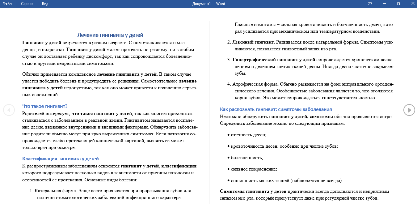This screenshot has height=207, width=417.
Task: Go to next page with right arrow
Action: click(x=409, y=110)
